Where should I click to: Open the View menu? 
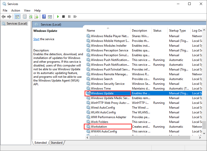click(x=27, y=11)
